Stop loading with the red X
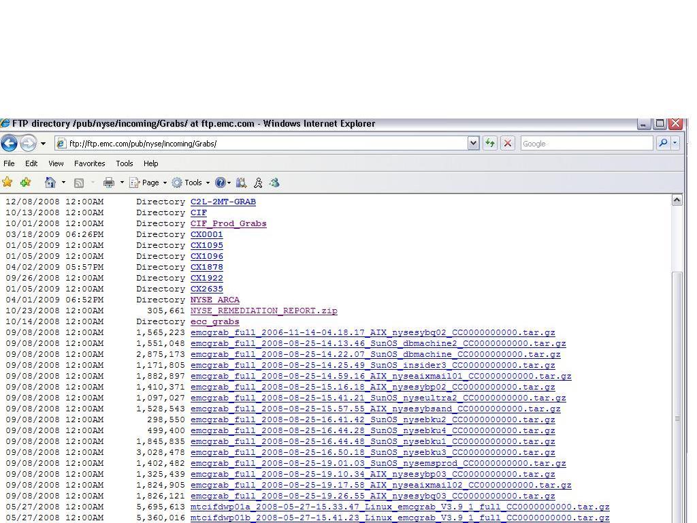 point(508,143)
